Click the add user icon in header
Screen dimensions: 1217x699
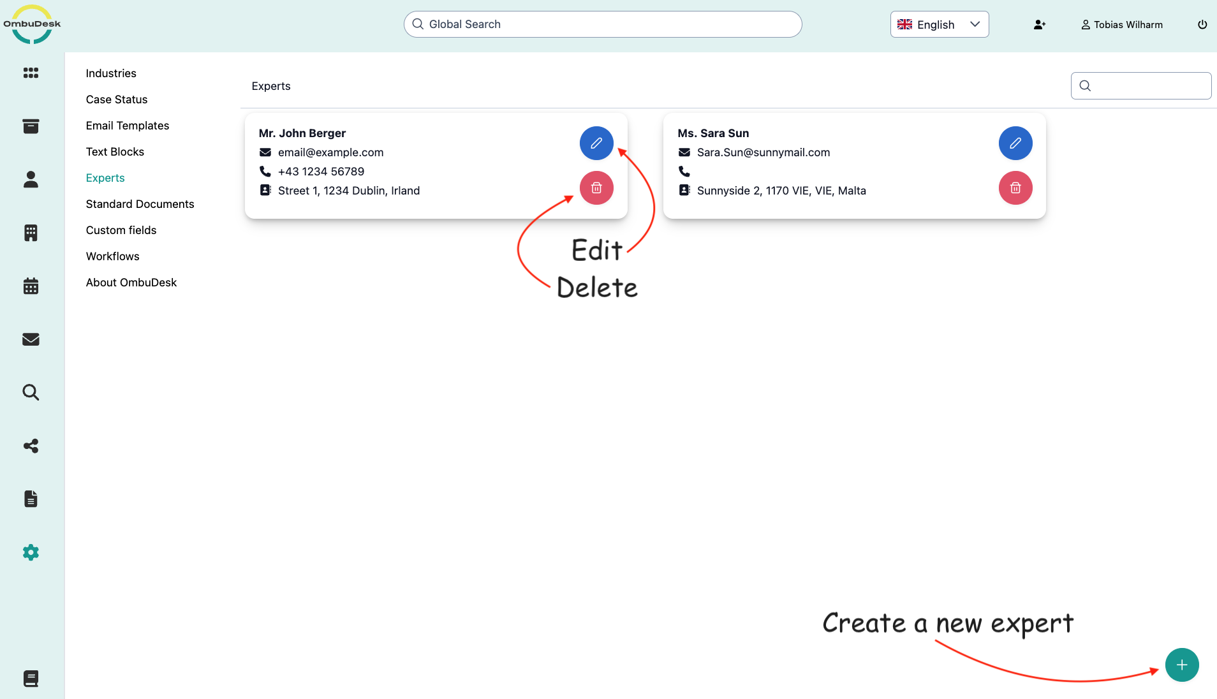[x=1040, y=24]
